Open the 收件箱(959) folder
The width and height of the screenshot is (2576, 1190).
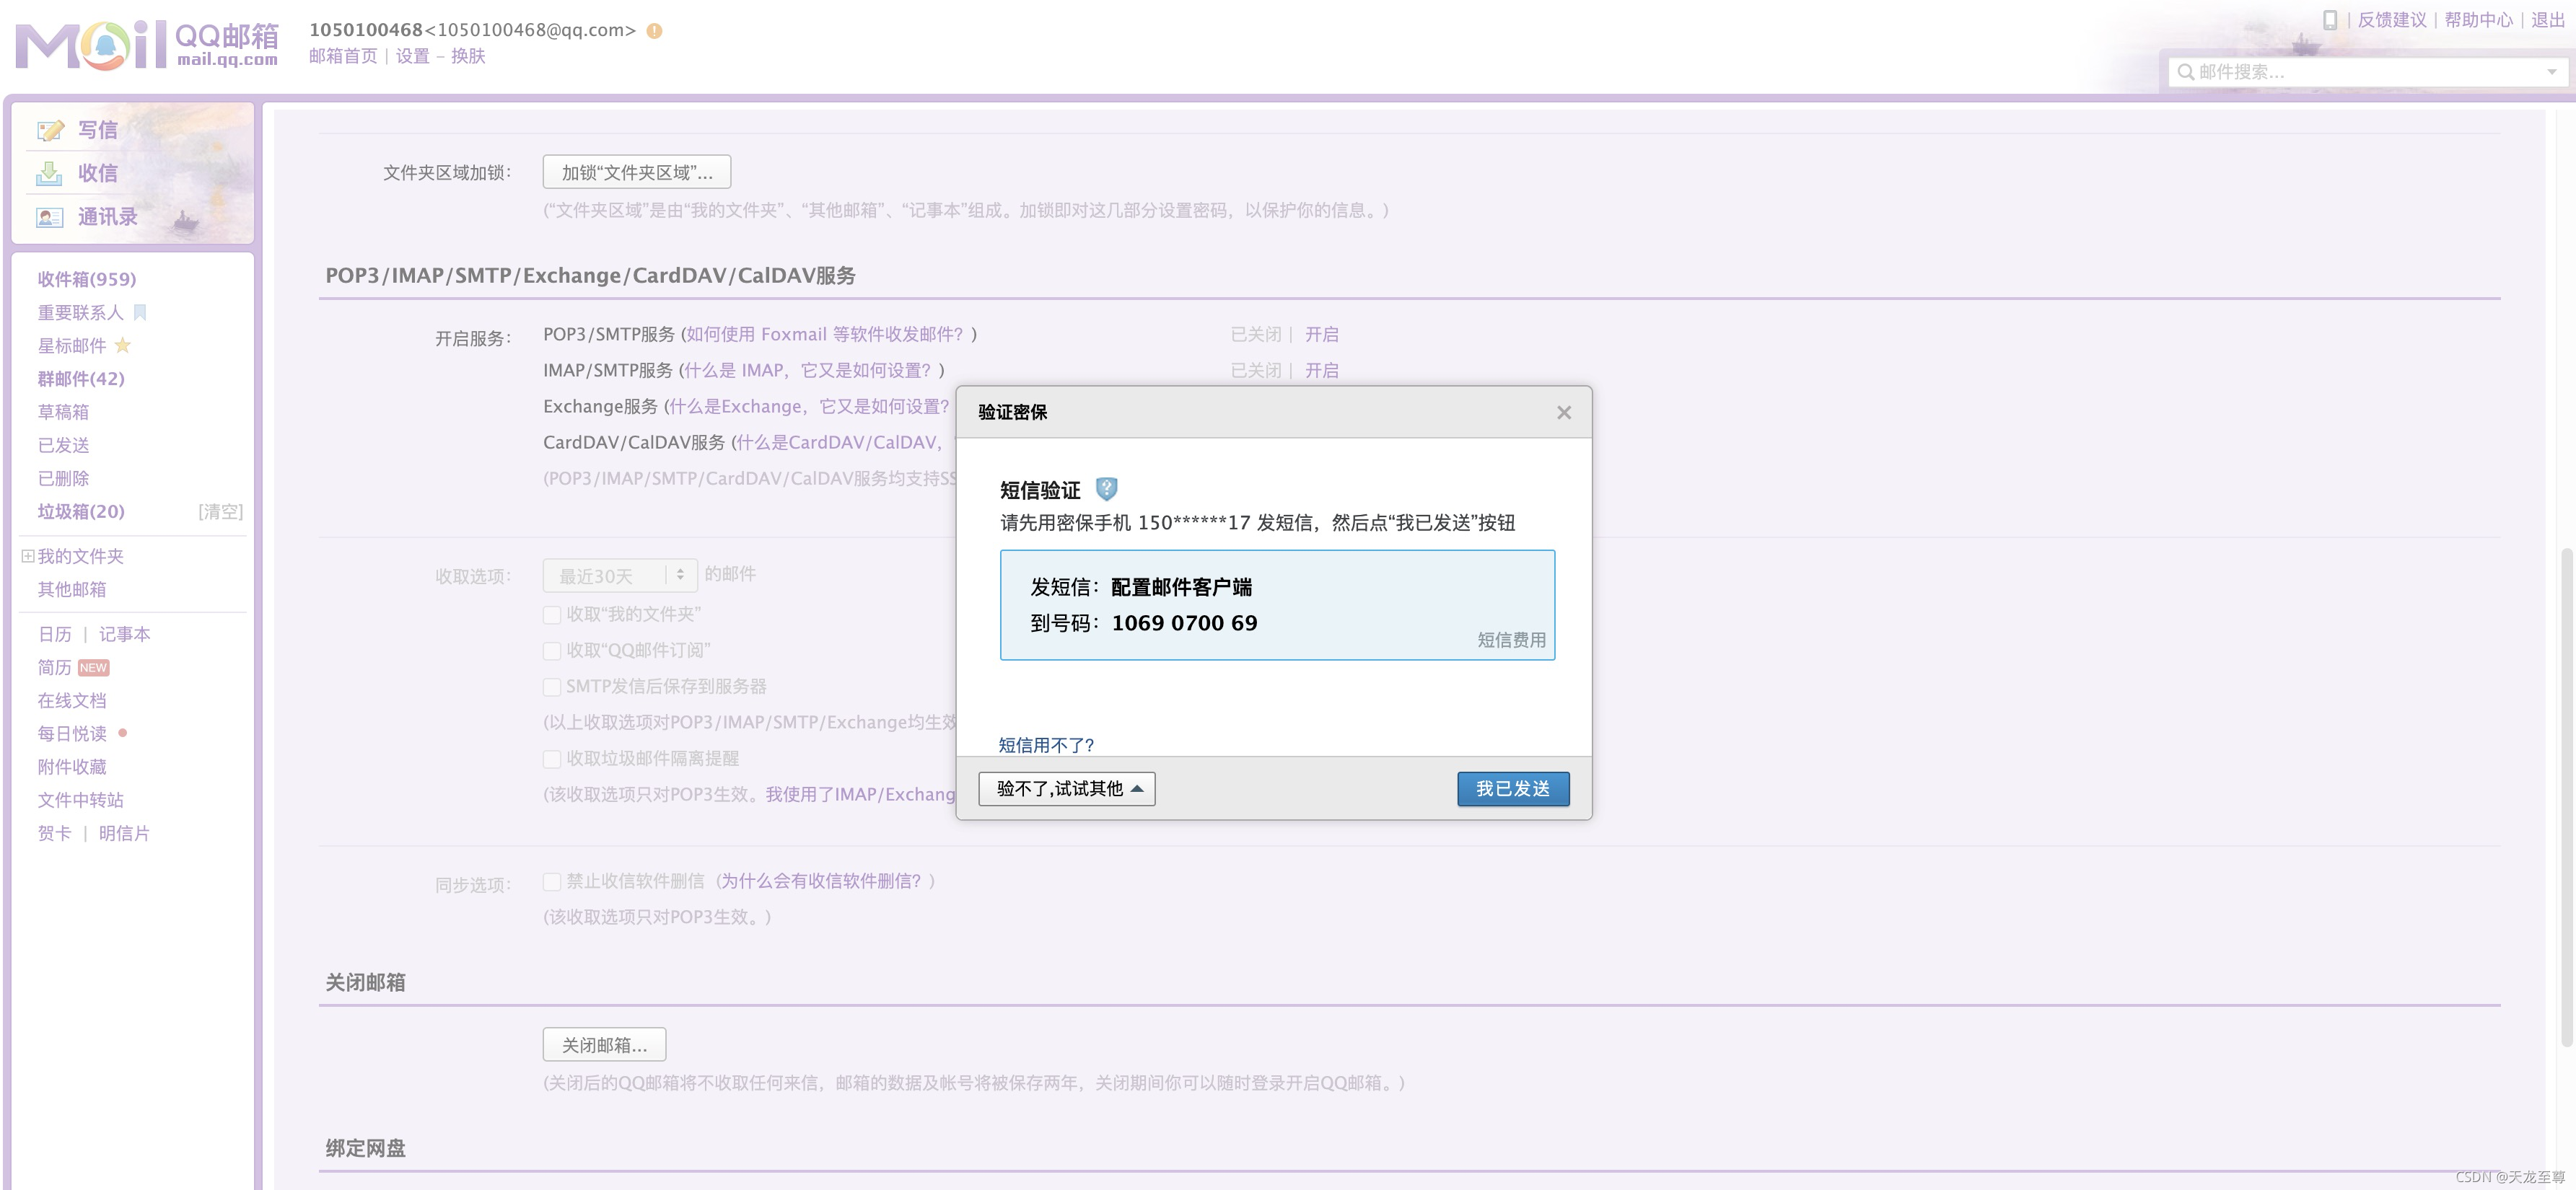click(x=87, y=280)
